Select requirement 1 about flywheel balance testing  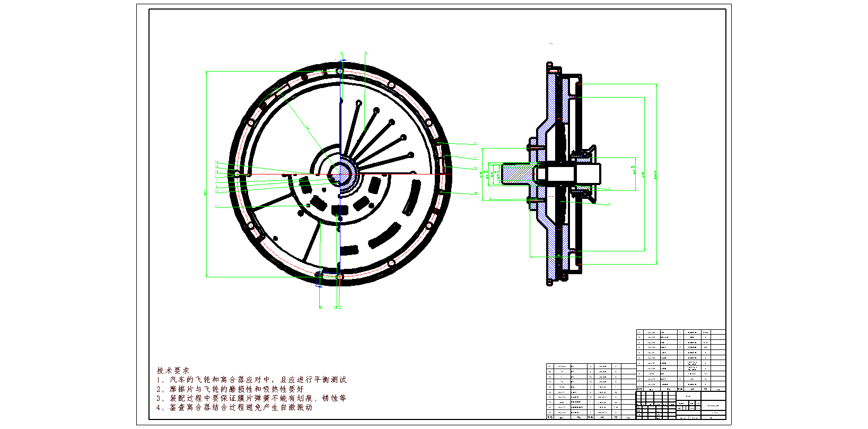point(251,380)
